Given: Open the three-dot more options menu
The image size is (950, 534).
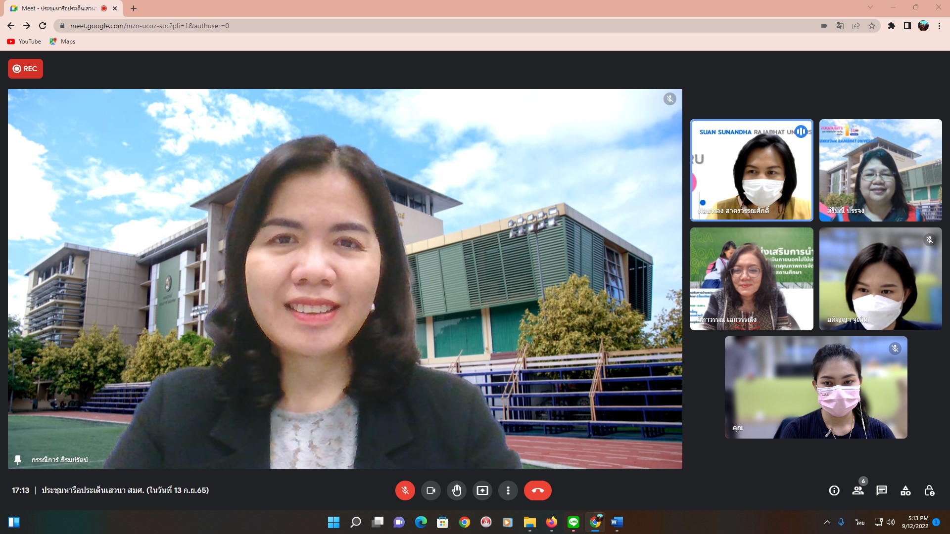Looking at the screenshot, I should [508, 490].
